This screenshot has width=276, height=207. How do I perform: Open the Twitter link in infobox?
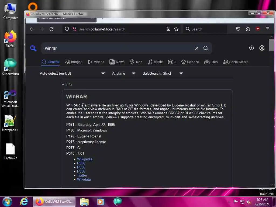tap(82, 175)
